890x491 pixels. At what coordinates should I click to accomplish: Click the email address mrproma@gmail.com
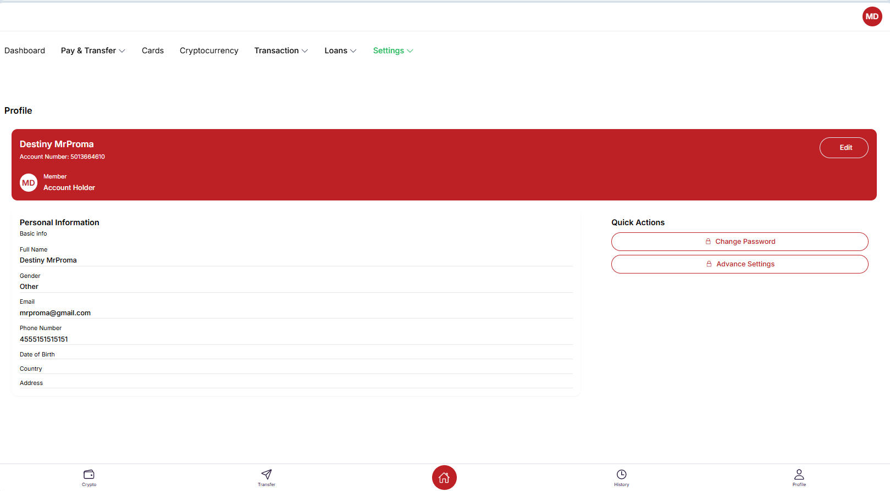pos(55,313)
